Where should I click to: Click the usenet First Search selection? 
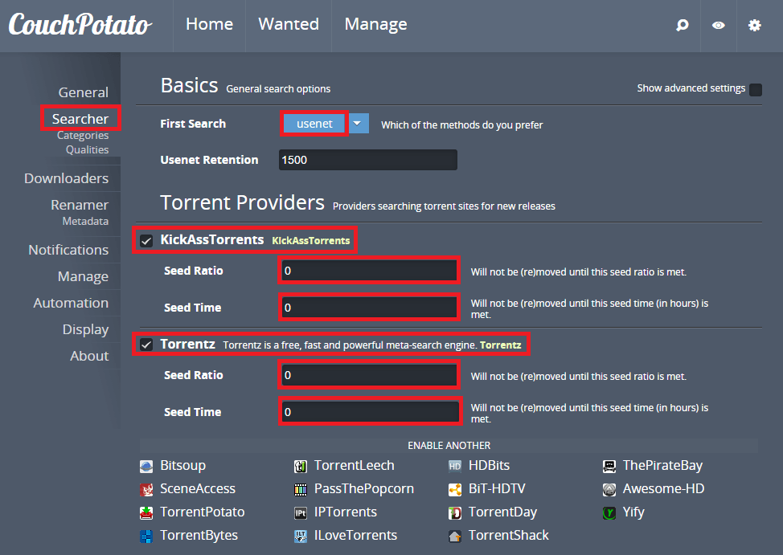pyautogui.click(x=314, y=124)
